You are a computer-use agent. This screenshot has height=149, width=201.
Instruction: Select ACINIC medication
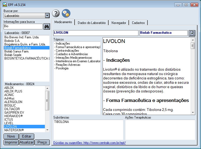24,95
